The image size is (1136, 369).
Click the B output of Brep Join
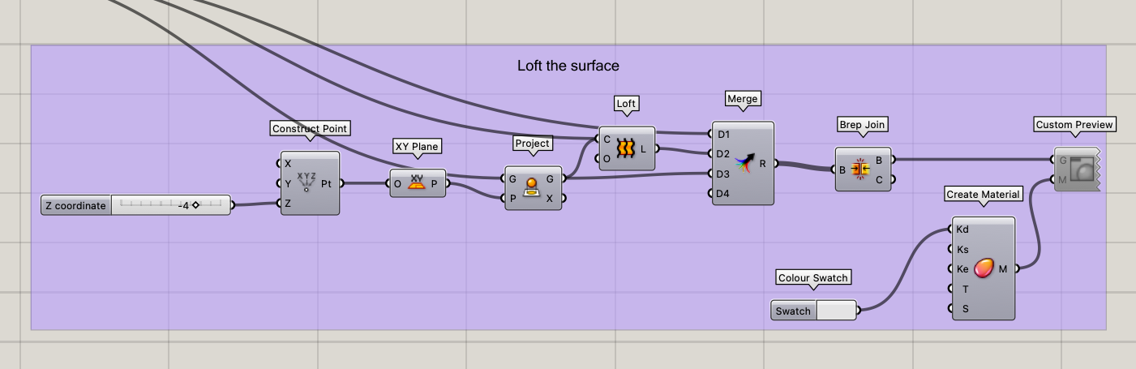(879, 159)
